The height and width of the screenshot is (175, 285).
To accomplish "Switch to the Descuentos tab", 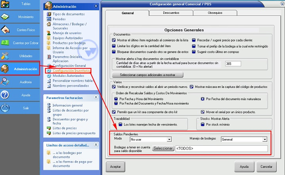I will [x=171, y=13].
